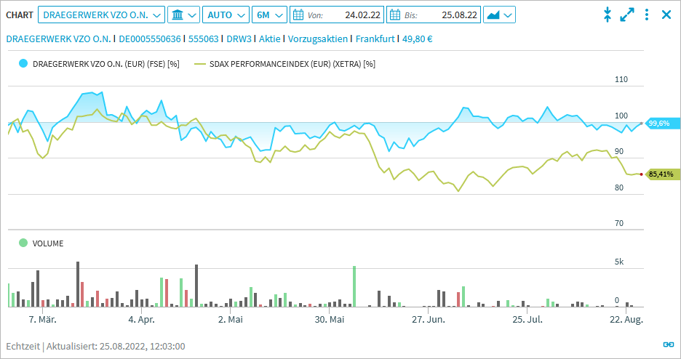Expand the DRAEGERWERK VZO O.N. instrument dropdown
Image resolution: width=681 pixels, height=359 pixels.
(x=101, y=15)
